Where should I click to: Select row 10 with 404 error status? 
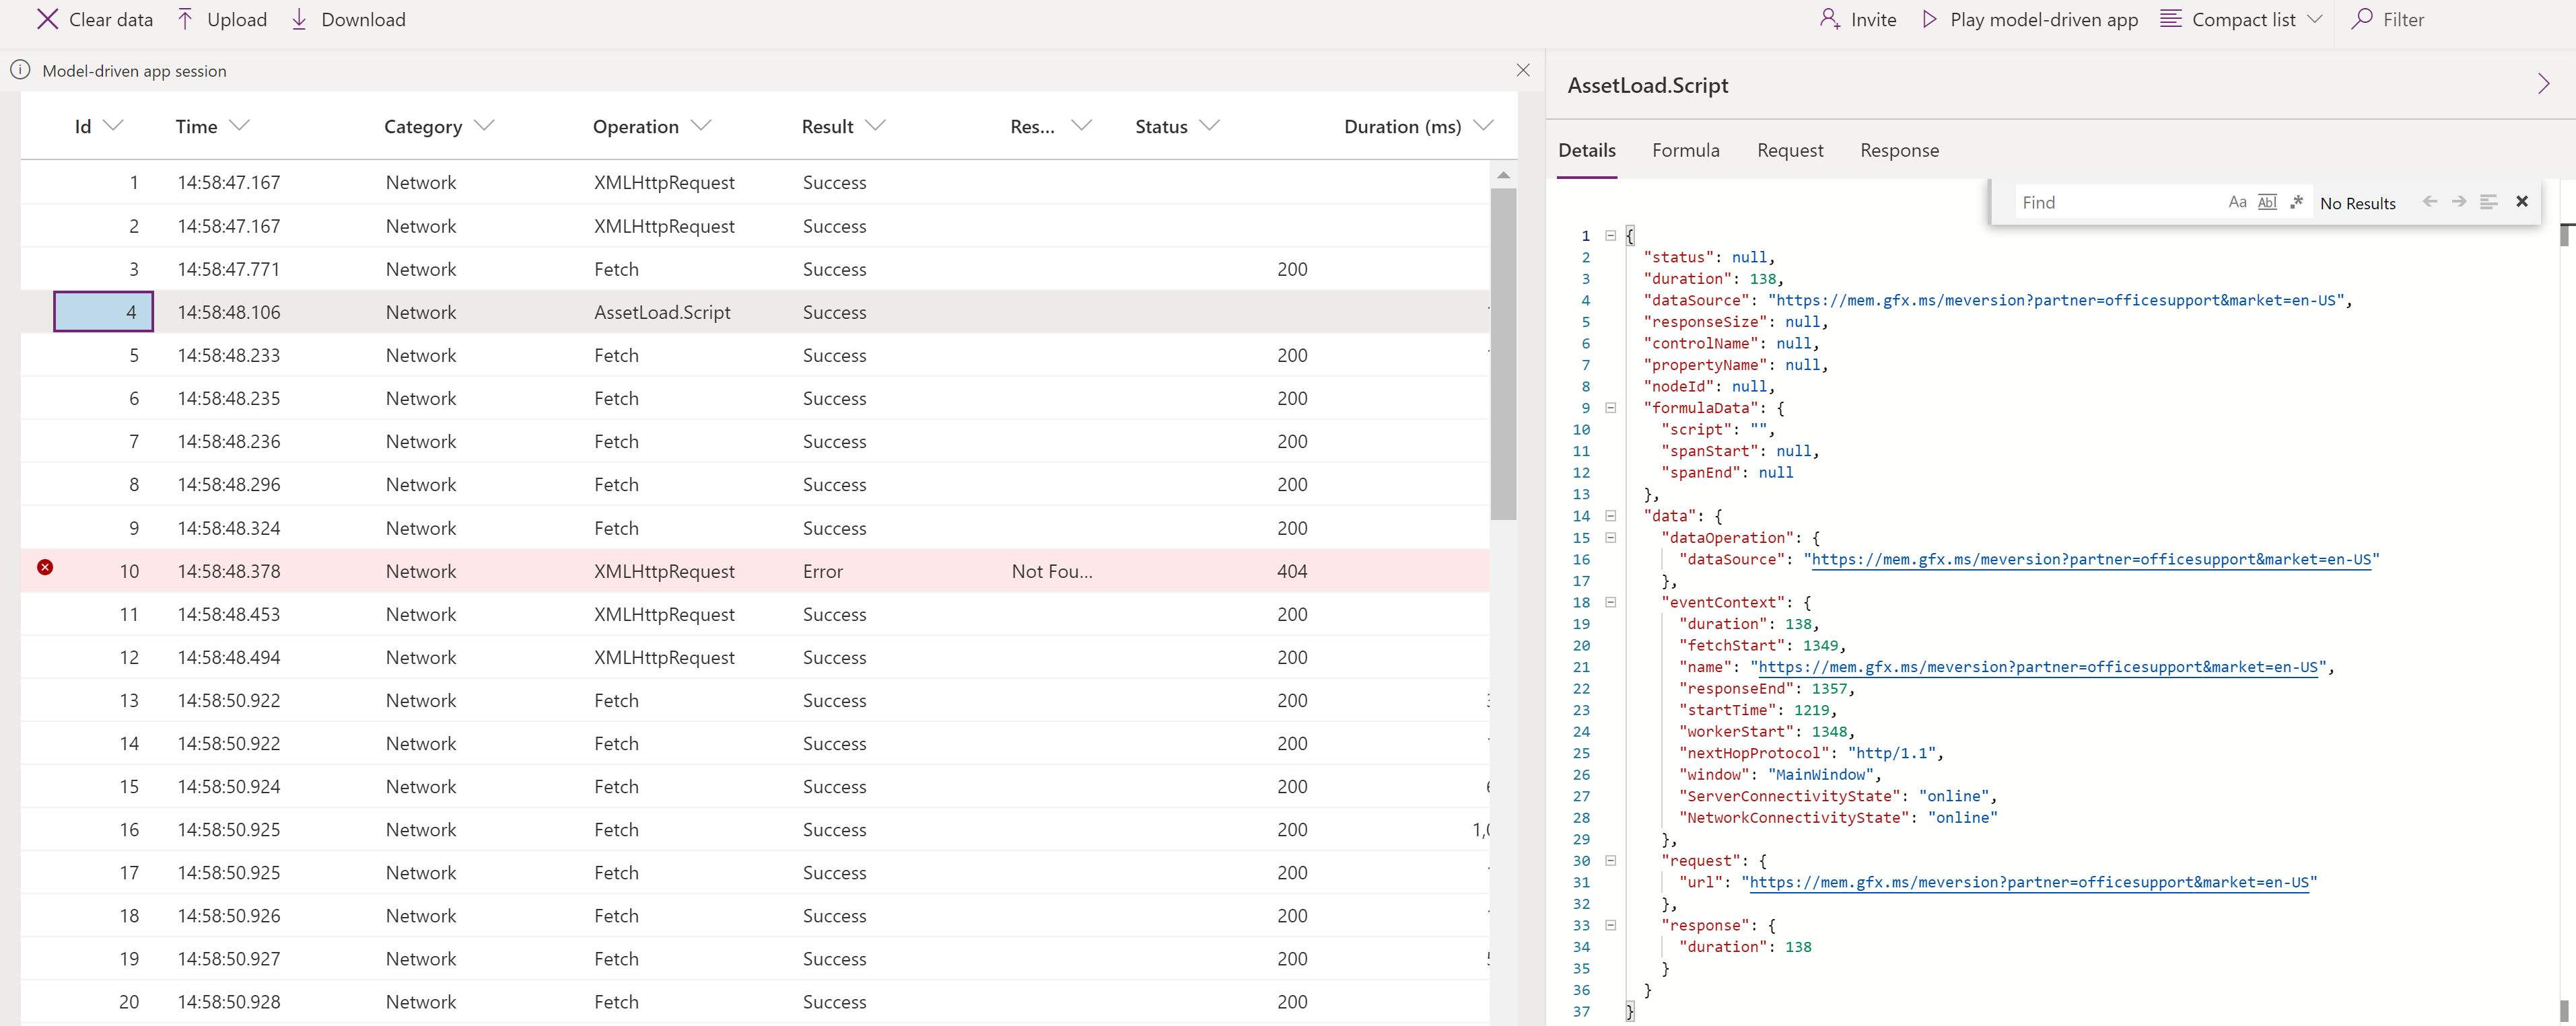[x=756, y=570]
